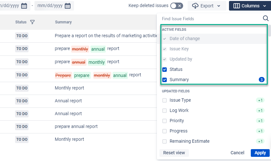Uncheck the Status field checkbox
Screen dimensions: 271x161
point(165,70)
